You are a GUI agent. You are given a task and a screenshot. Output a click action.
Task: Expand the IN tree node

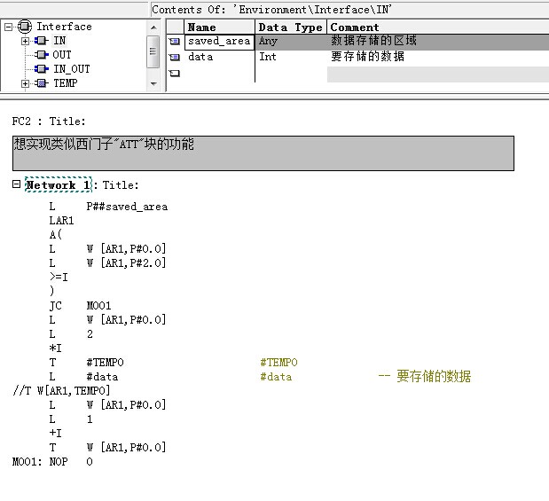click(x=25, y=41)
